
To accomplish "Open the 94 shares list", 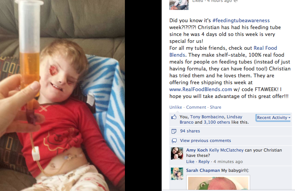I will click(x=190, y=131).
